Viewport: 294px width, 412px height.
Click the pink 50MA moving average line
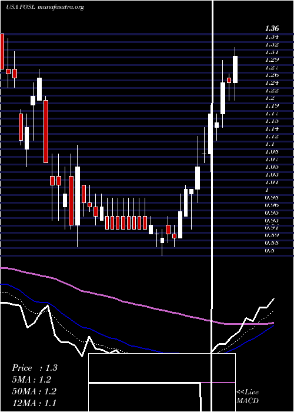(136, 305)
